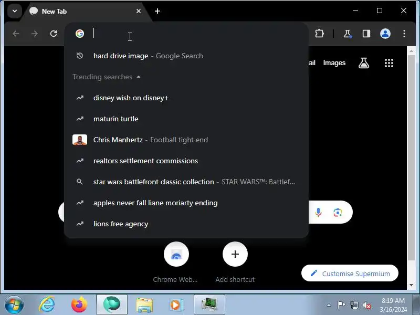Select 'lions free agency' suggestion
420x315 pixels.
(x=186, y=224)
